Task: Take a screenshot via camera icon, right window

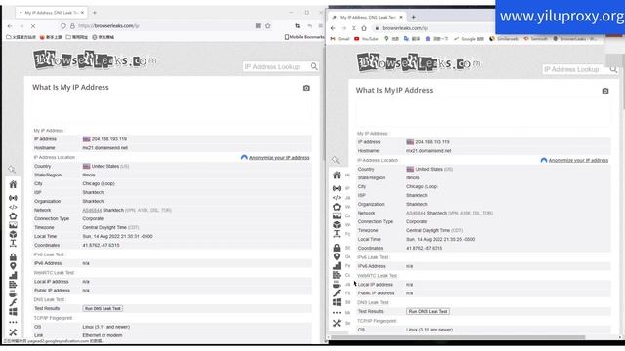Action: [605, 91]
